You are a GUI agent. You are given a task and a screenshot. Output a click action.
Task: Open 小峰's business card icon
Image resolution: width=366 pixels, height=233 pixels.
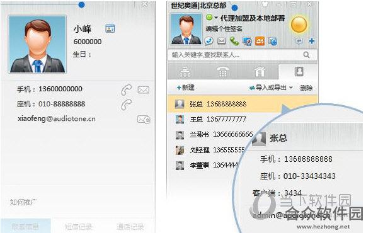pyautogui.click(x=110, y=28)
